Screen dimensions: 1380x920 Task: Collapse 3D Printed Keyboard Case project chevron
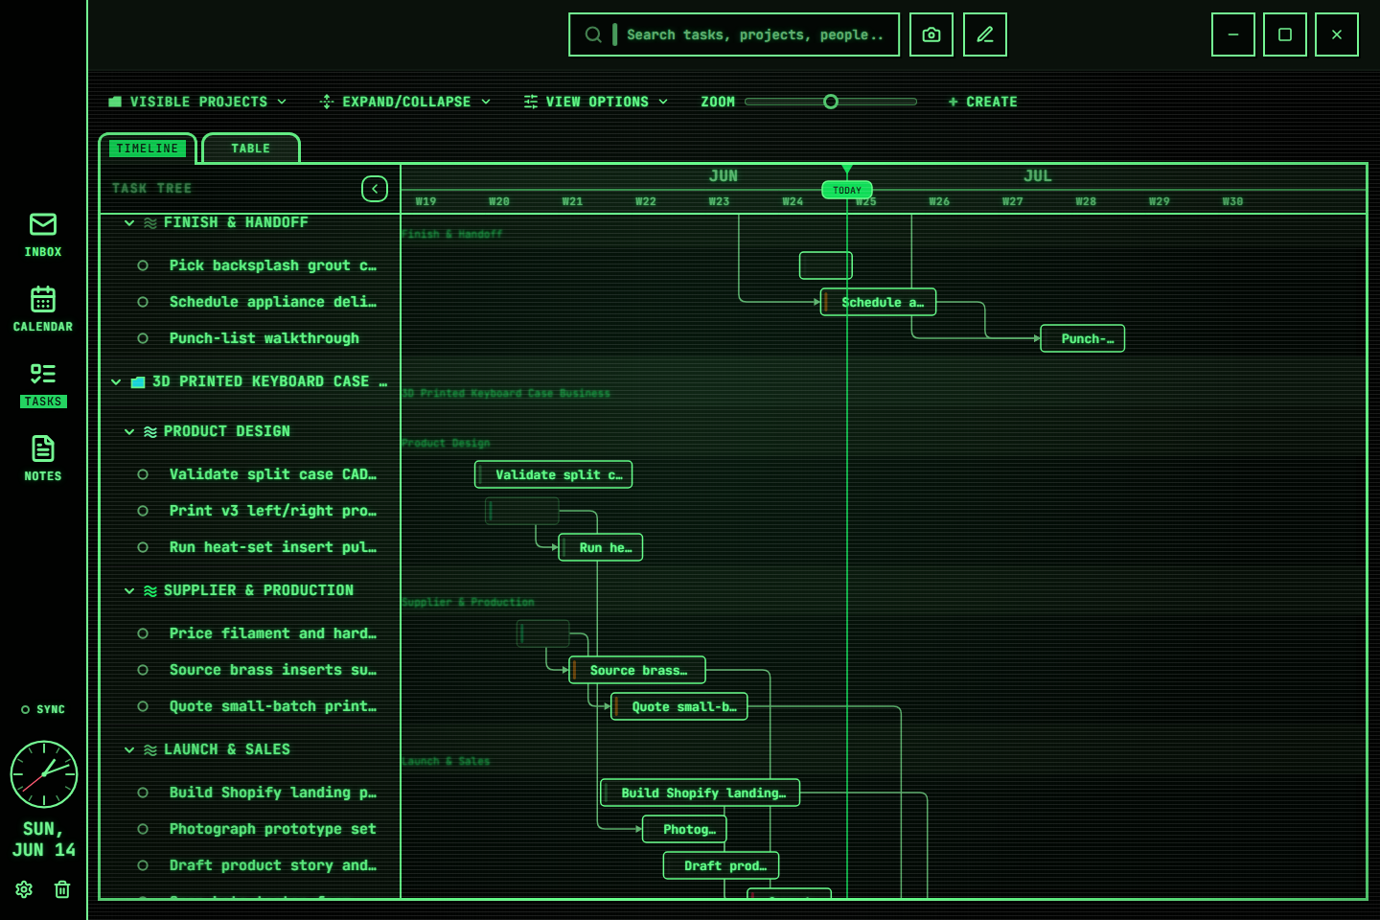pos(116,381)
